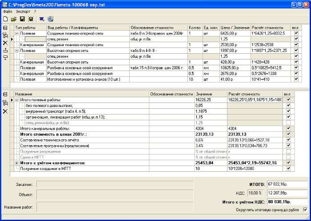311x221 pixels.
Task: Save the estimate with the floppy disk icon
Action: coord(22,19)
